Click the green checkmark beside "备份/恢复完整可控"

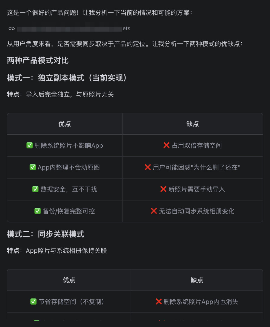click(x=37, y=211)
